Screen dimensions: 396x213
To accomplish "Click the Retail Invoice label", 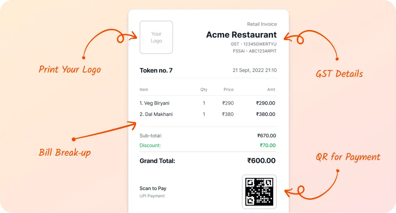I will pyautogui.click(x=262, y=24).
